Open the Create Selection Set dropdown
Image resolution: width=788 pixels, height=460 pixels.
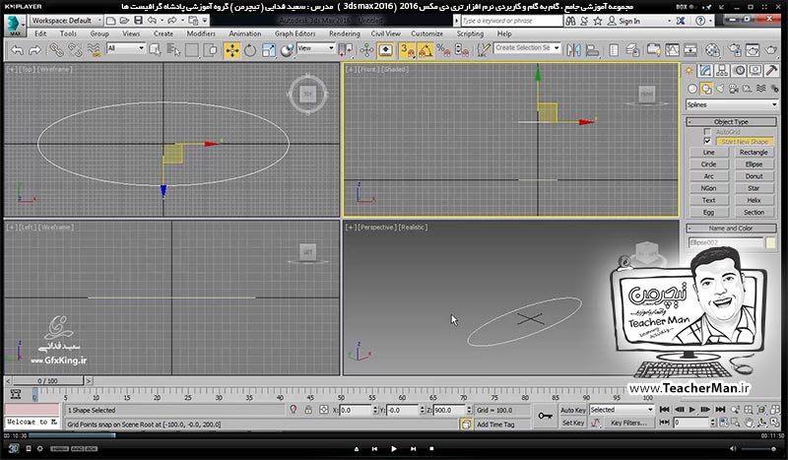tap(527, 48)
